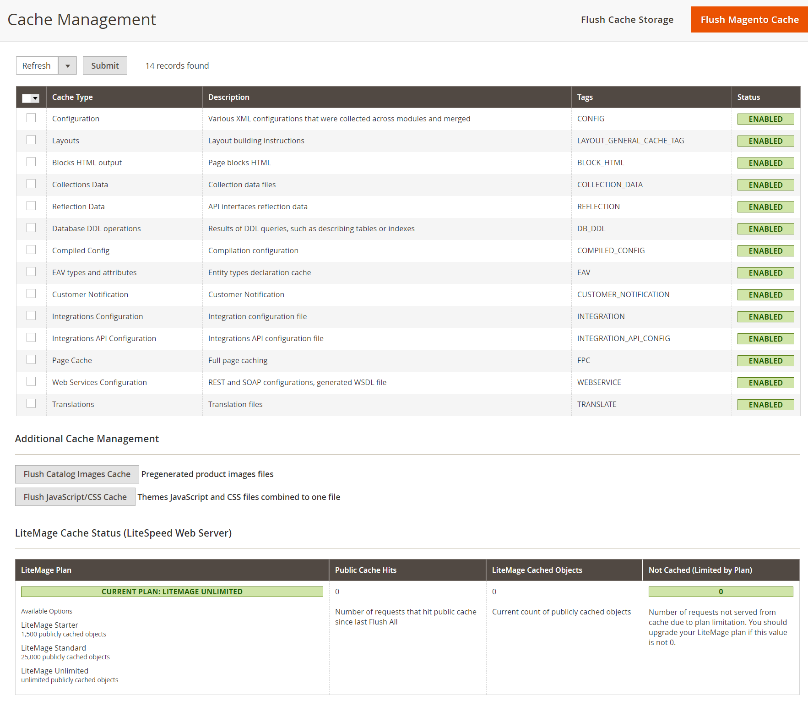Check the Customer Notification checkbox
Screen dimensions: 808x706
click(31, 294)
